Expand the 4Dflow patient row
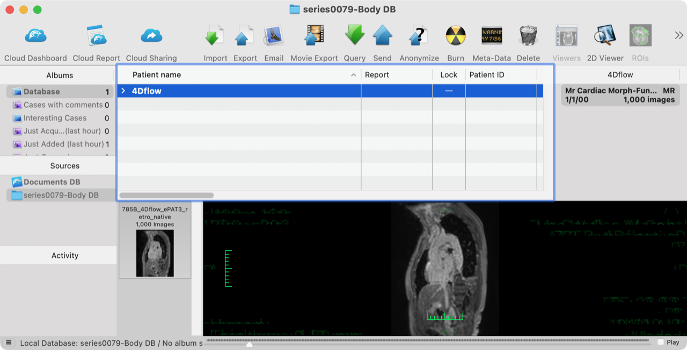The height and width of the screenshot is (350, 687). pos(123,91)
